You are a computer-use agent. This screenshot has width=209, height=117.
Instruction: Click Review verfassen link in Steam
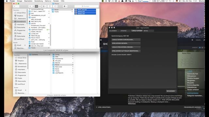(x=193, y=90)
